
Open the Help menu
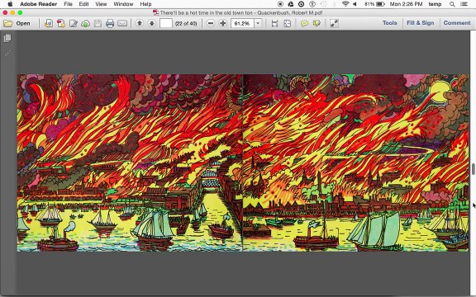[145, 4]
